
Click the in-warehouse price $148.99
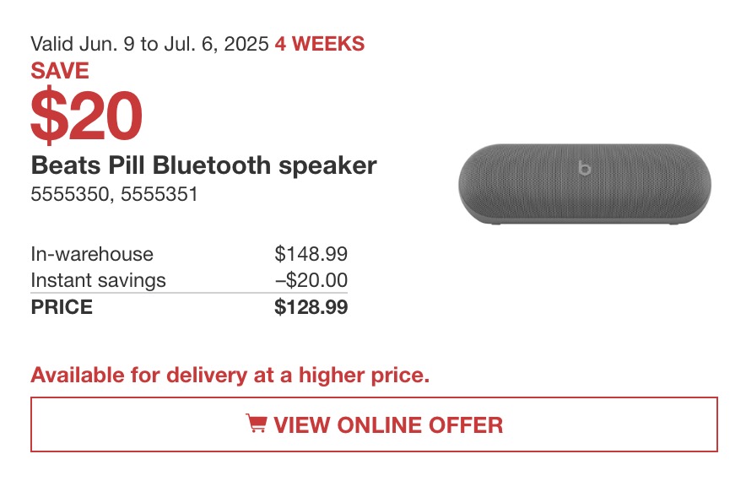click(x=311, y=254)
